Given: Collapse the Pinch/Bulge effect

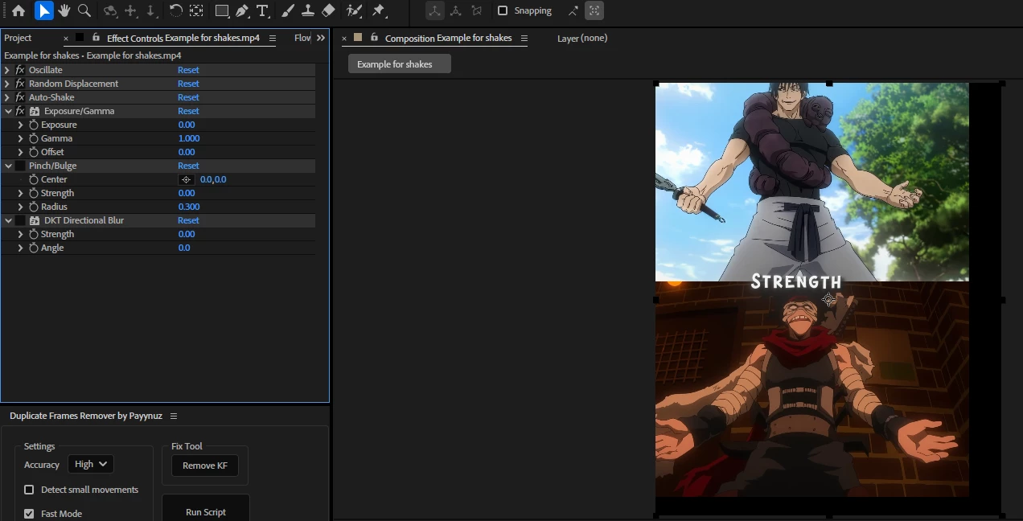Looking at the screenshot, I should tap(8, 166).
